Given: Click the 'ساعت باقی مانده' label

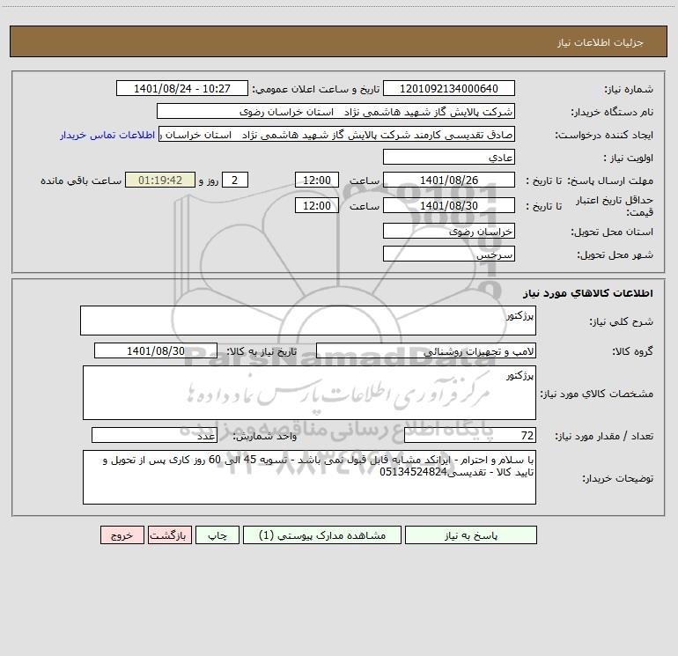Looking at the screenshot, I should [x=81, y=181].
